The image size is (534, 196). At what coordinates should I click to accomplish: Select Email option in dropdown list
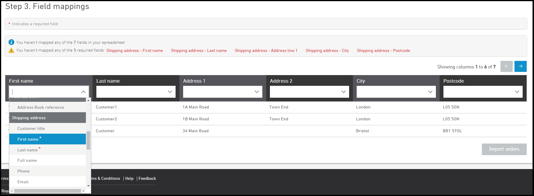click(48, 182)
